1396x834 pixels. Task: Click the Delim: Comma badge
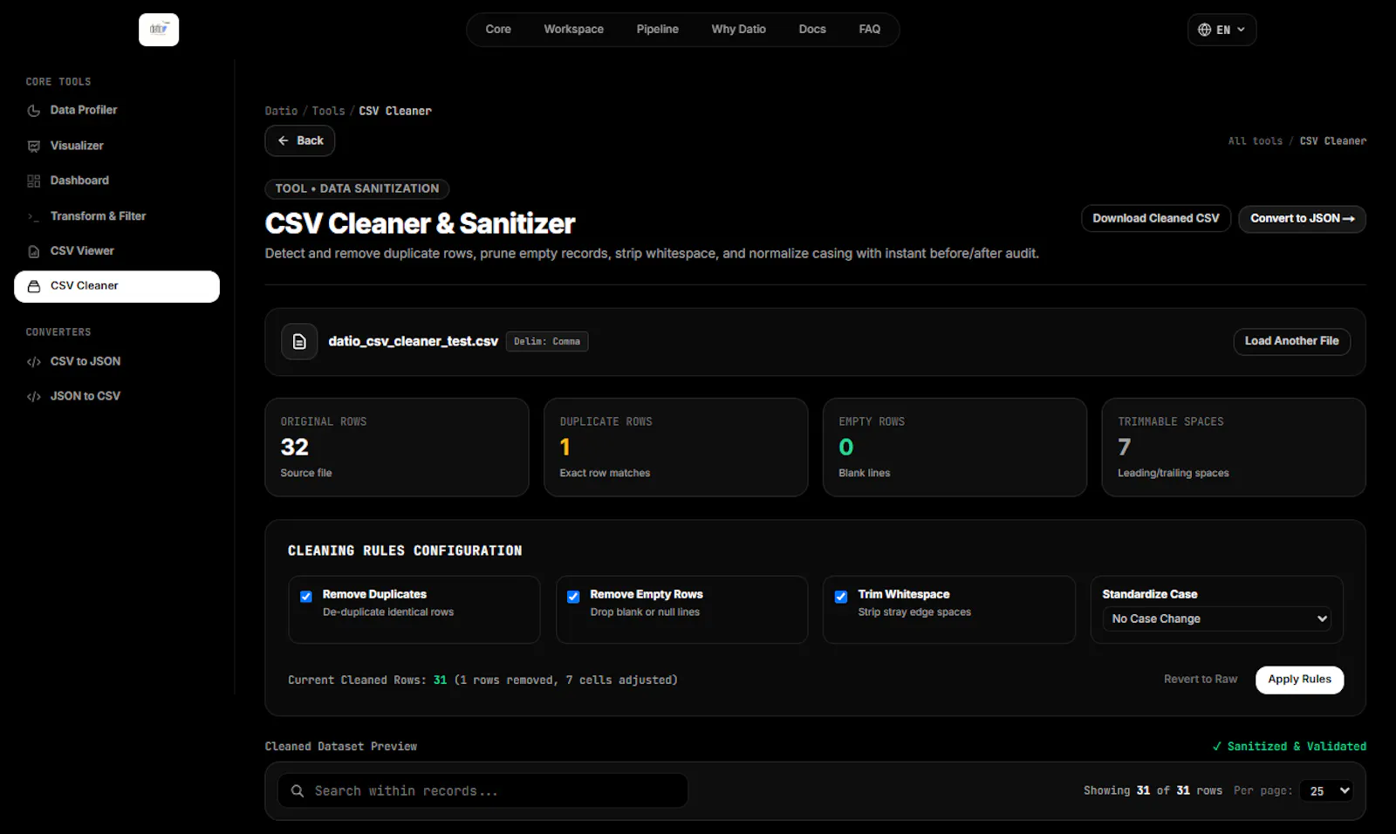[547, 342]
